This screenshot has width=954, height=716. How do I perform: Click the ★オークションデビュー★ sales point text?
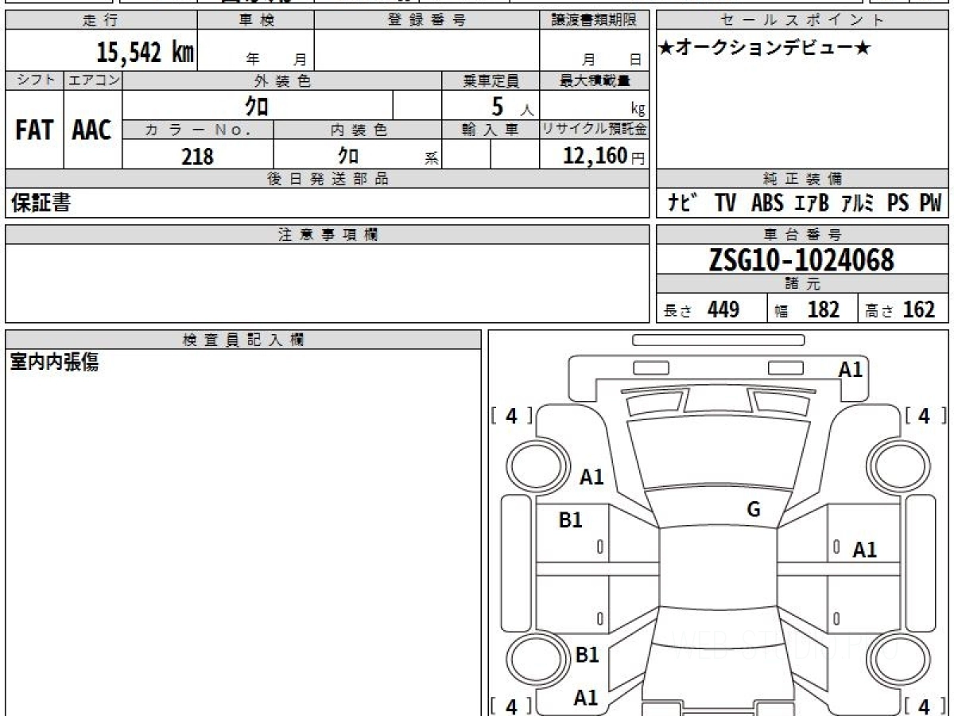pyautogui.click(x=764, y=49)
